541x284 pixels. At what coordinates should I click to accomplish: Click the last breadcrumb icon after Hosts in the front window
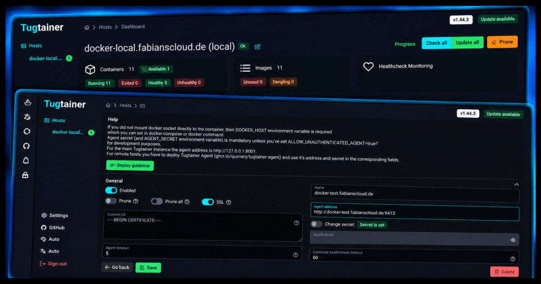click(143, 106)
